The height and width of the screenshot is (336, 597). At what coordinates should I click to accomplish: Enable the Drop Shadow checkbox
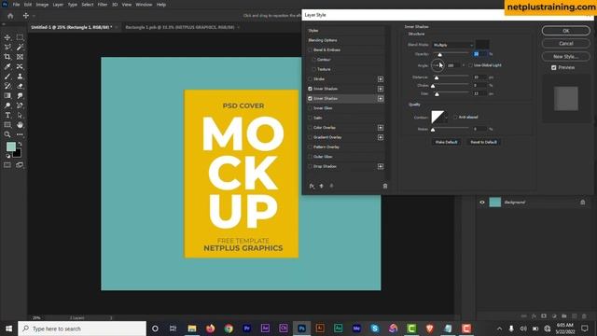pyautogui.click(x=310, y=166)
